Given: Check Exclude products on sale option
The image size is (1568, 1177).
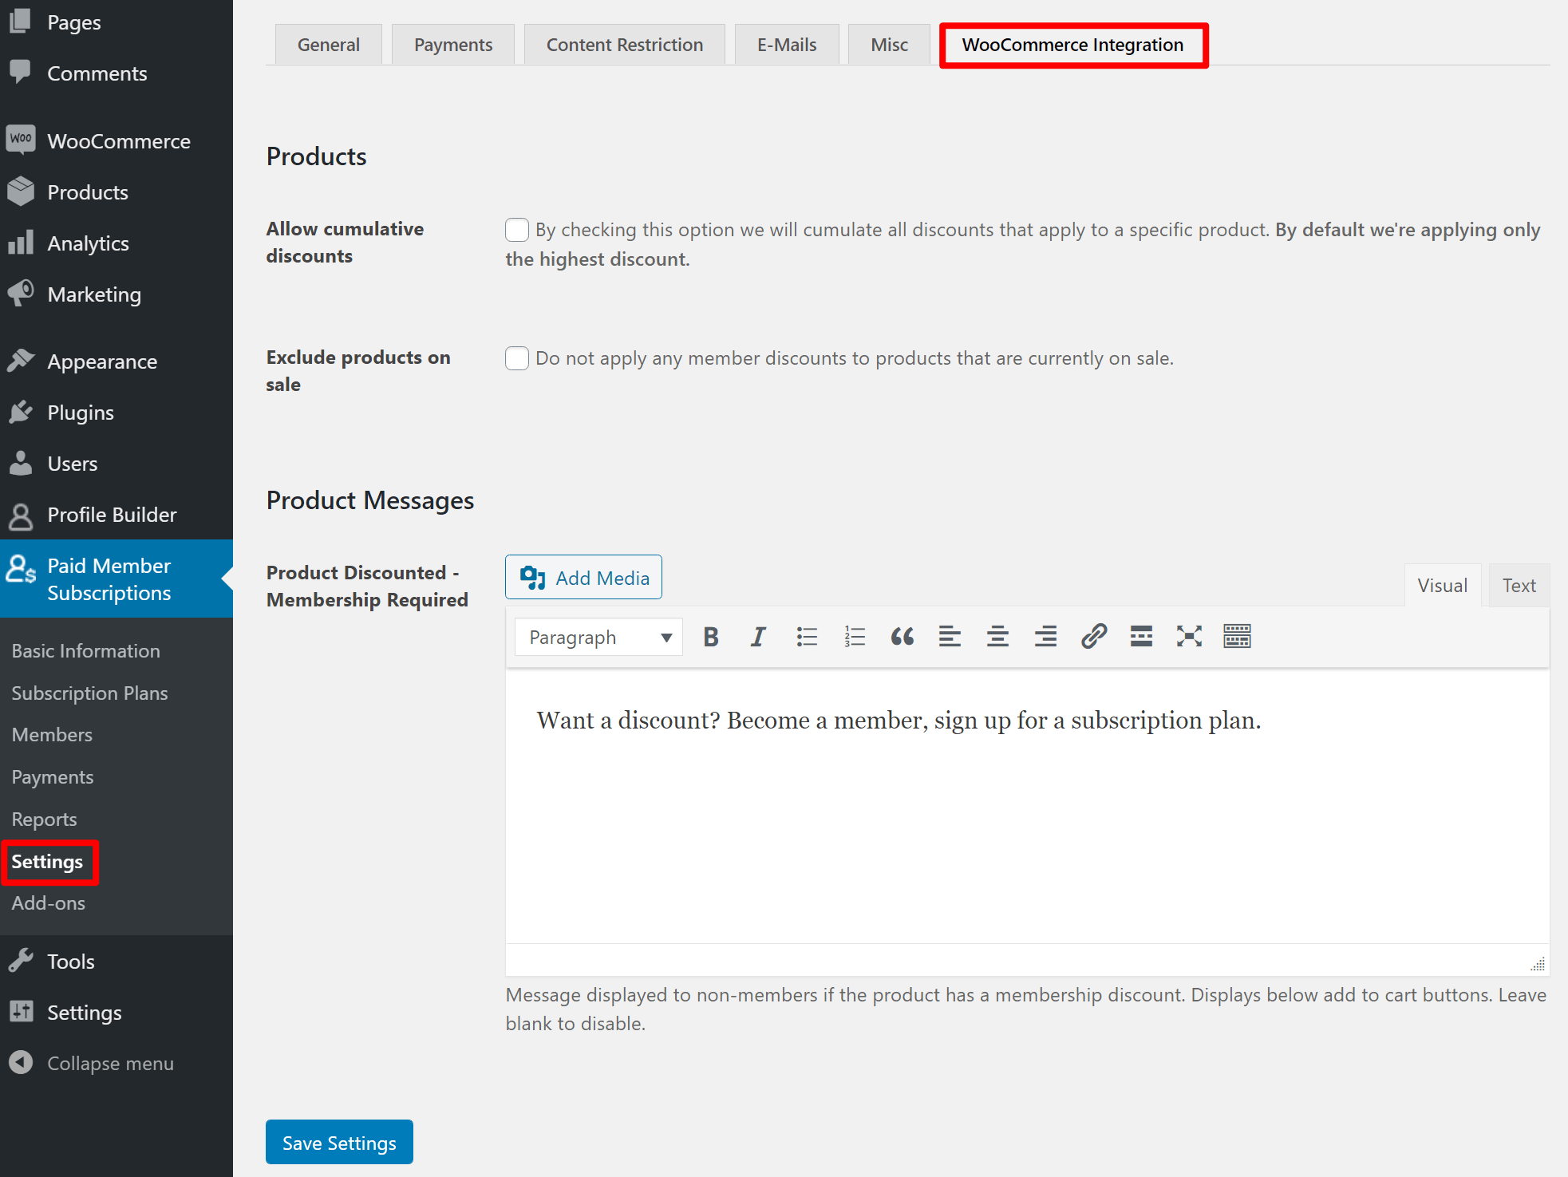Looking at the screenshot, I should (517, 358).
